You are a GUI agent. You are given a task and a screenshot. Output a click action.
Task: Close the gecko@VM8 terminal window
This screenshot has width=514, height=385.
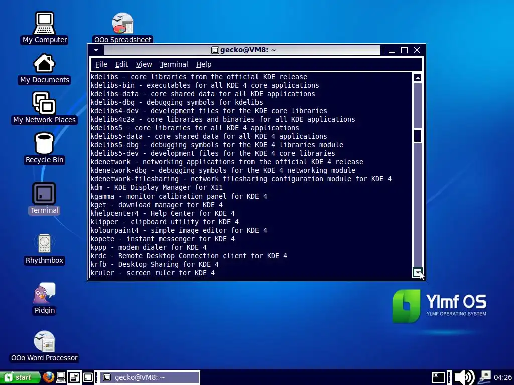tap(417, 50)
